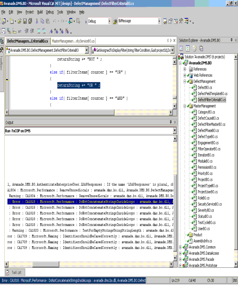This screenshot has height=285, width=238.
Task: Click Increase Indent icon in text editor toolbar
Action: click(32, 31)
